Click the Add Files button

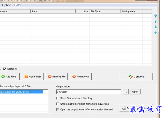10,77
